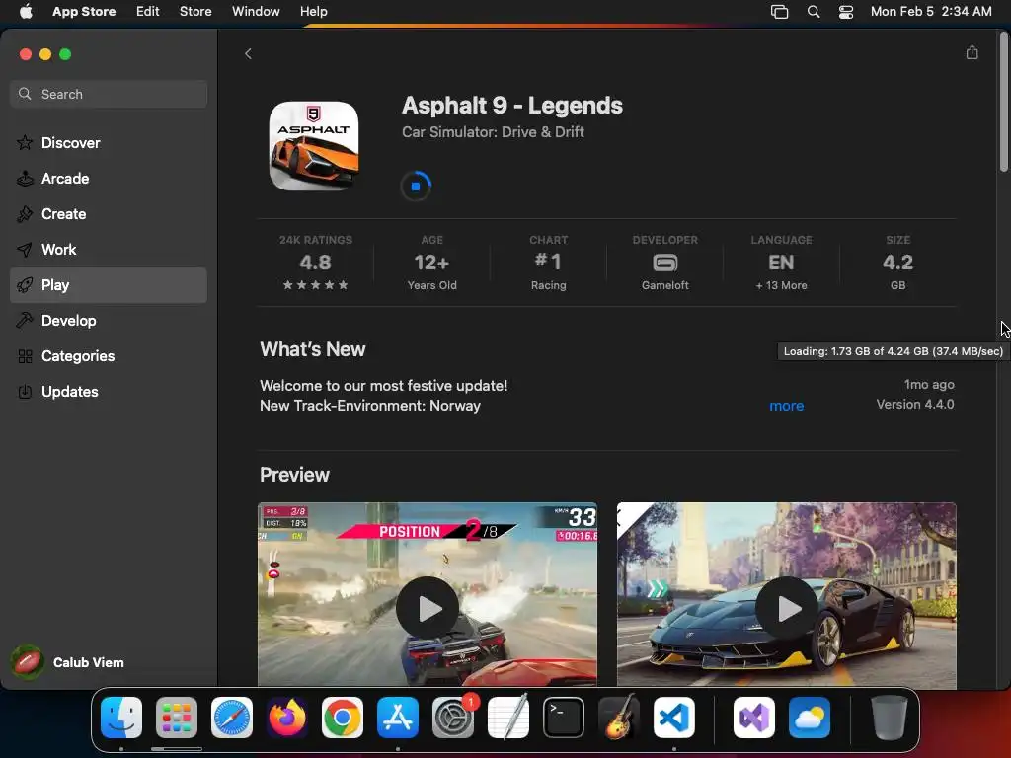The image size is (1011, 758).
Task: Expand What's New with more link
Action: [786, 406]
